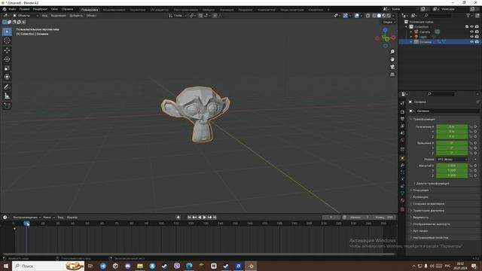Open the Tool properties tab

402,103
